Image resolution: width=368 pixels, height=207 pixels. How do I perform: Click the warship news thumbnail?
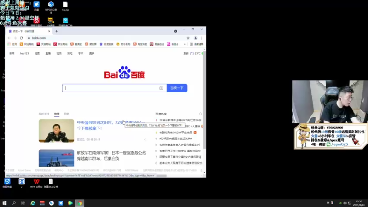pyautogui.click(x=56, y=158)
